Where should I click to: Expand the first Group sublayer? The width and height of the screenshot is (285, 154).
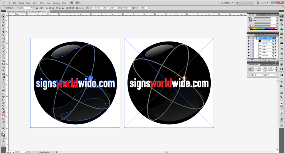point(257,44)
